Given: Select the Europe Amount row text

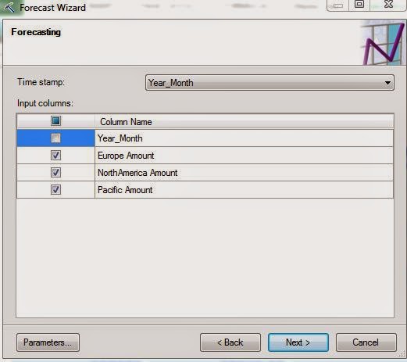Looking at the screenshot, I should tap(126, 156).
